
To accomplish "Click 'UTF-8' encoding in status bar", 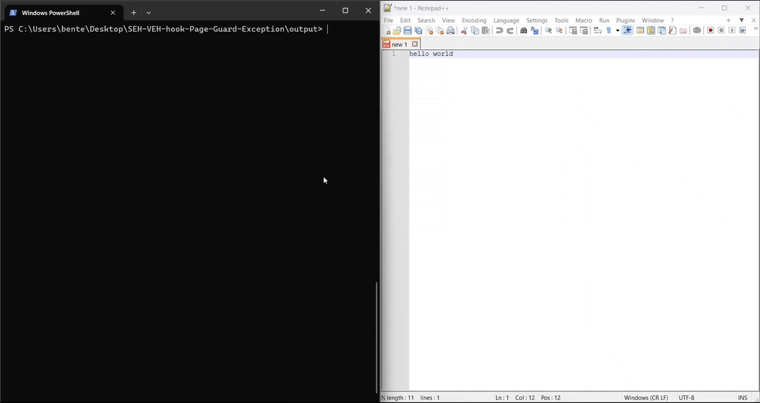I will point(686,397).
